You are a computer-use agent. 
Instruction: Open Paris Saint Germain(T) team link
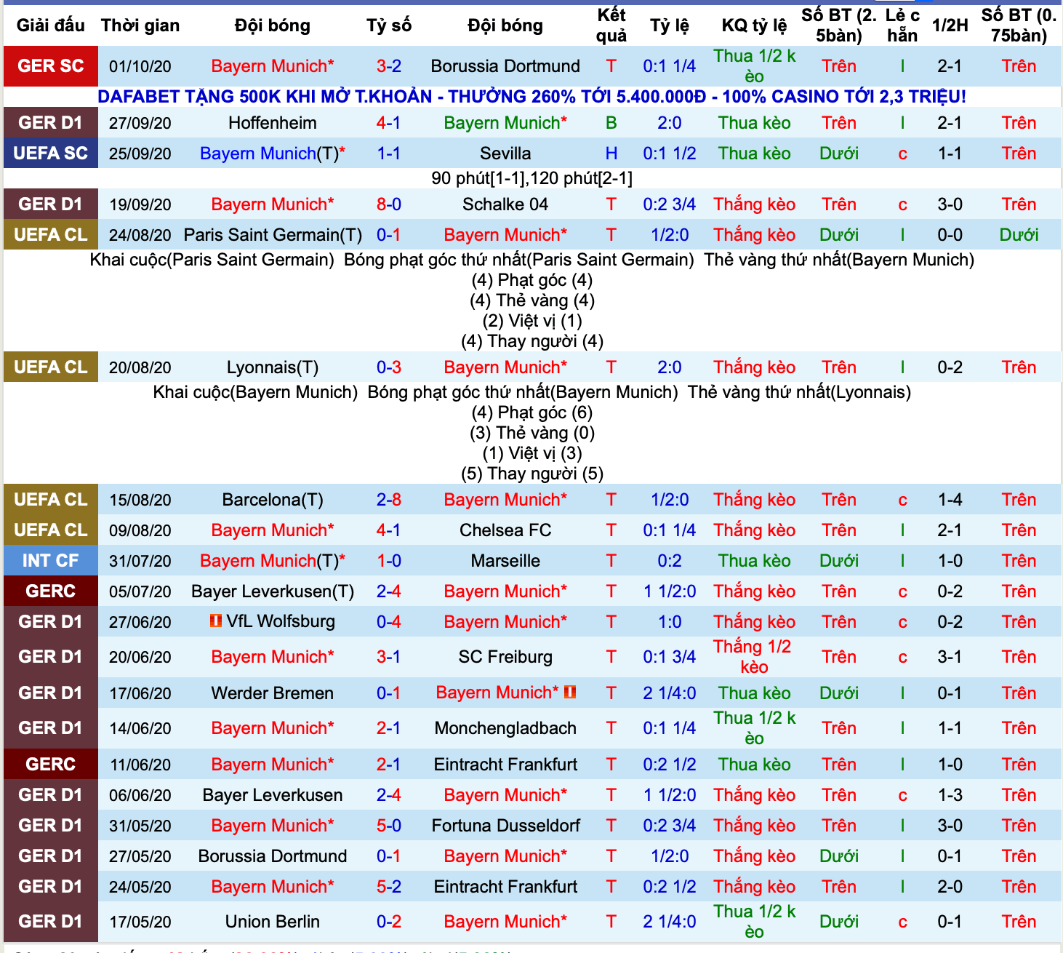click(273, 235)
